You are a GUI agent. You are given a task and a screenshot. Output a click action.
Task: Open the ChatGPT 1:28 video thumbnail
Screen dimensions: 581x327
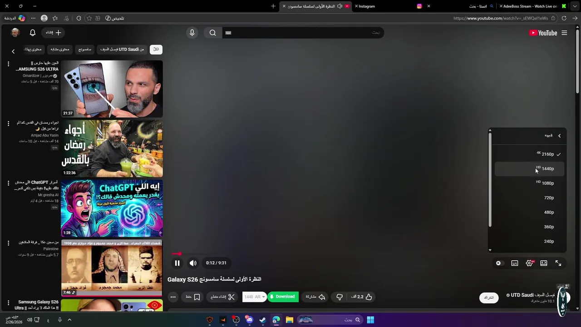coord(112,208)
